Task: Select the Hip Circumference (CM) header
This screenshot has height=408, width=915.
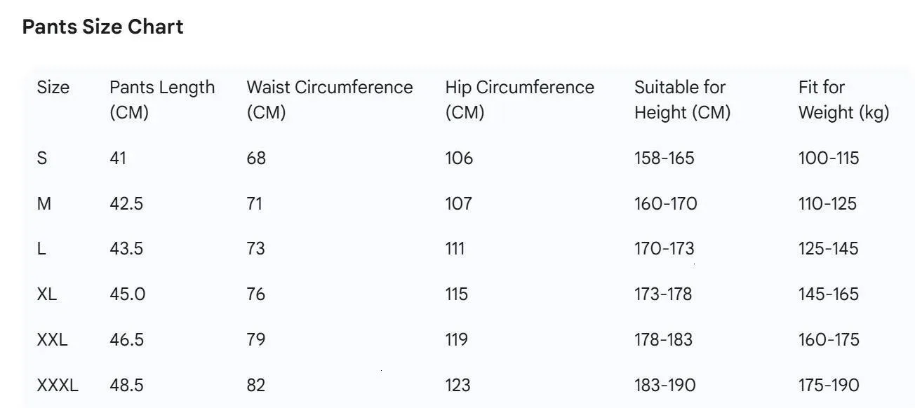Action: [519, 100]
